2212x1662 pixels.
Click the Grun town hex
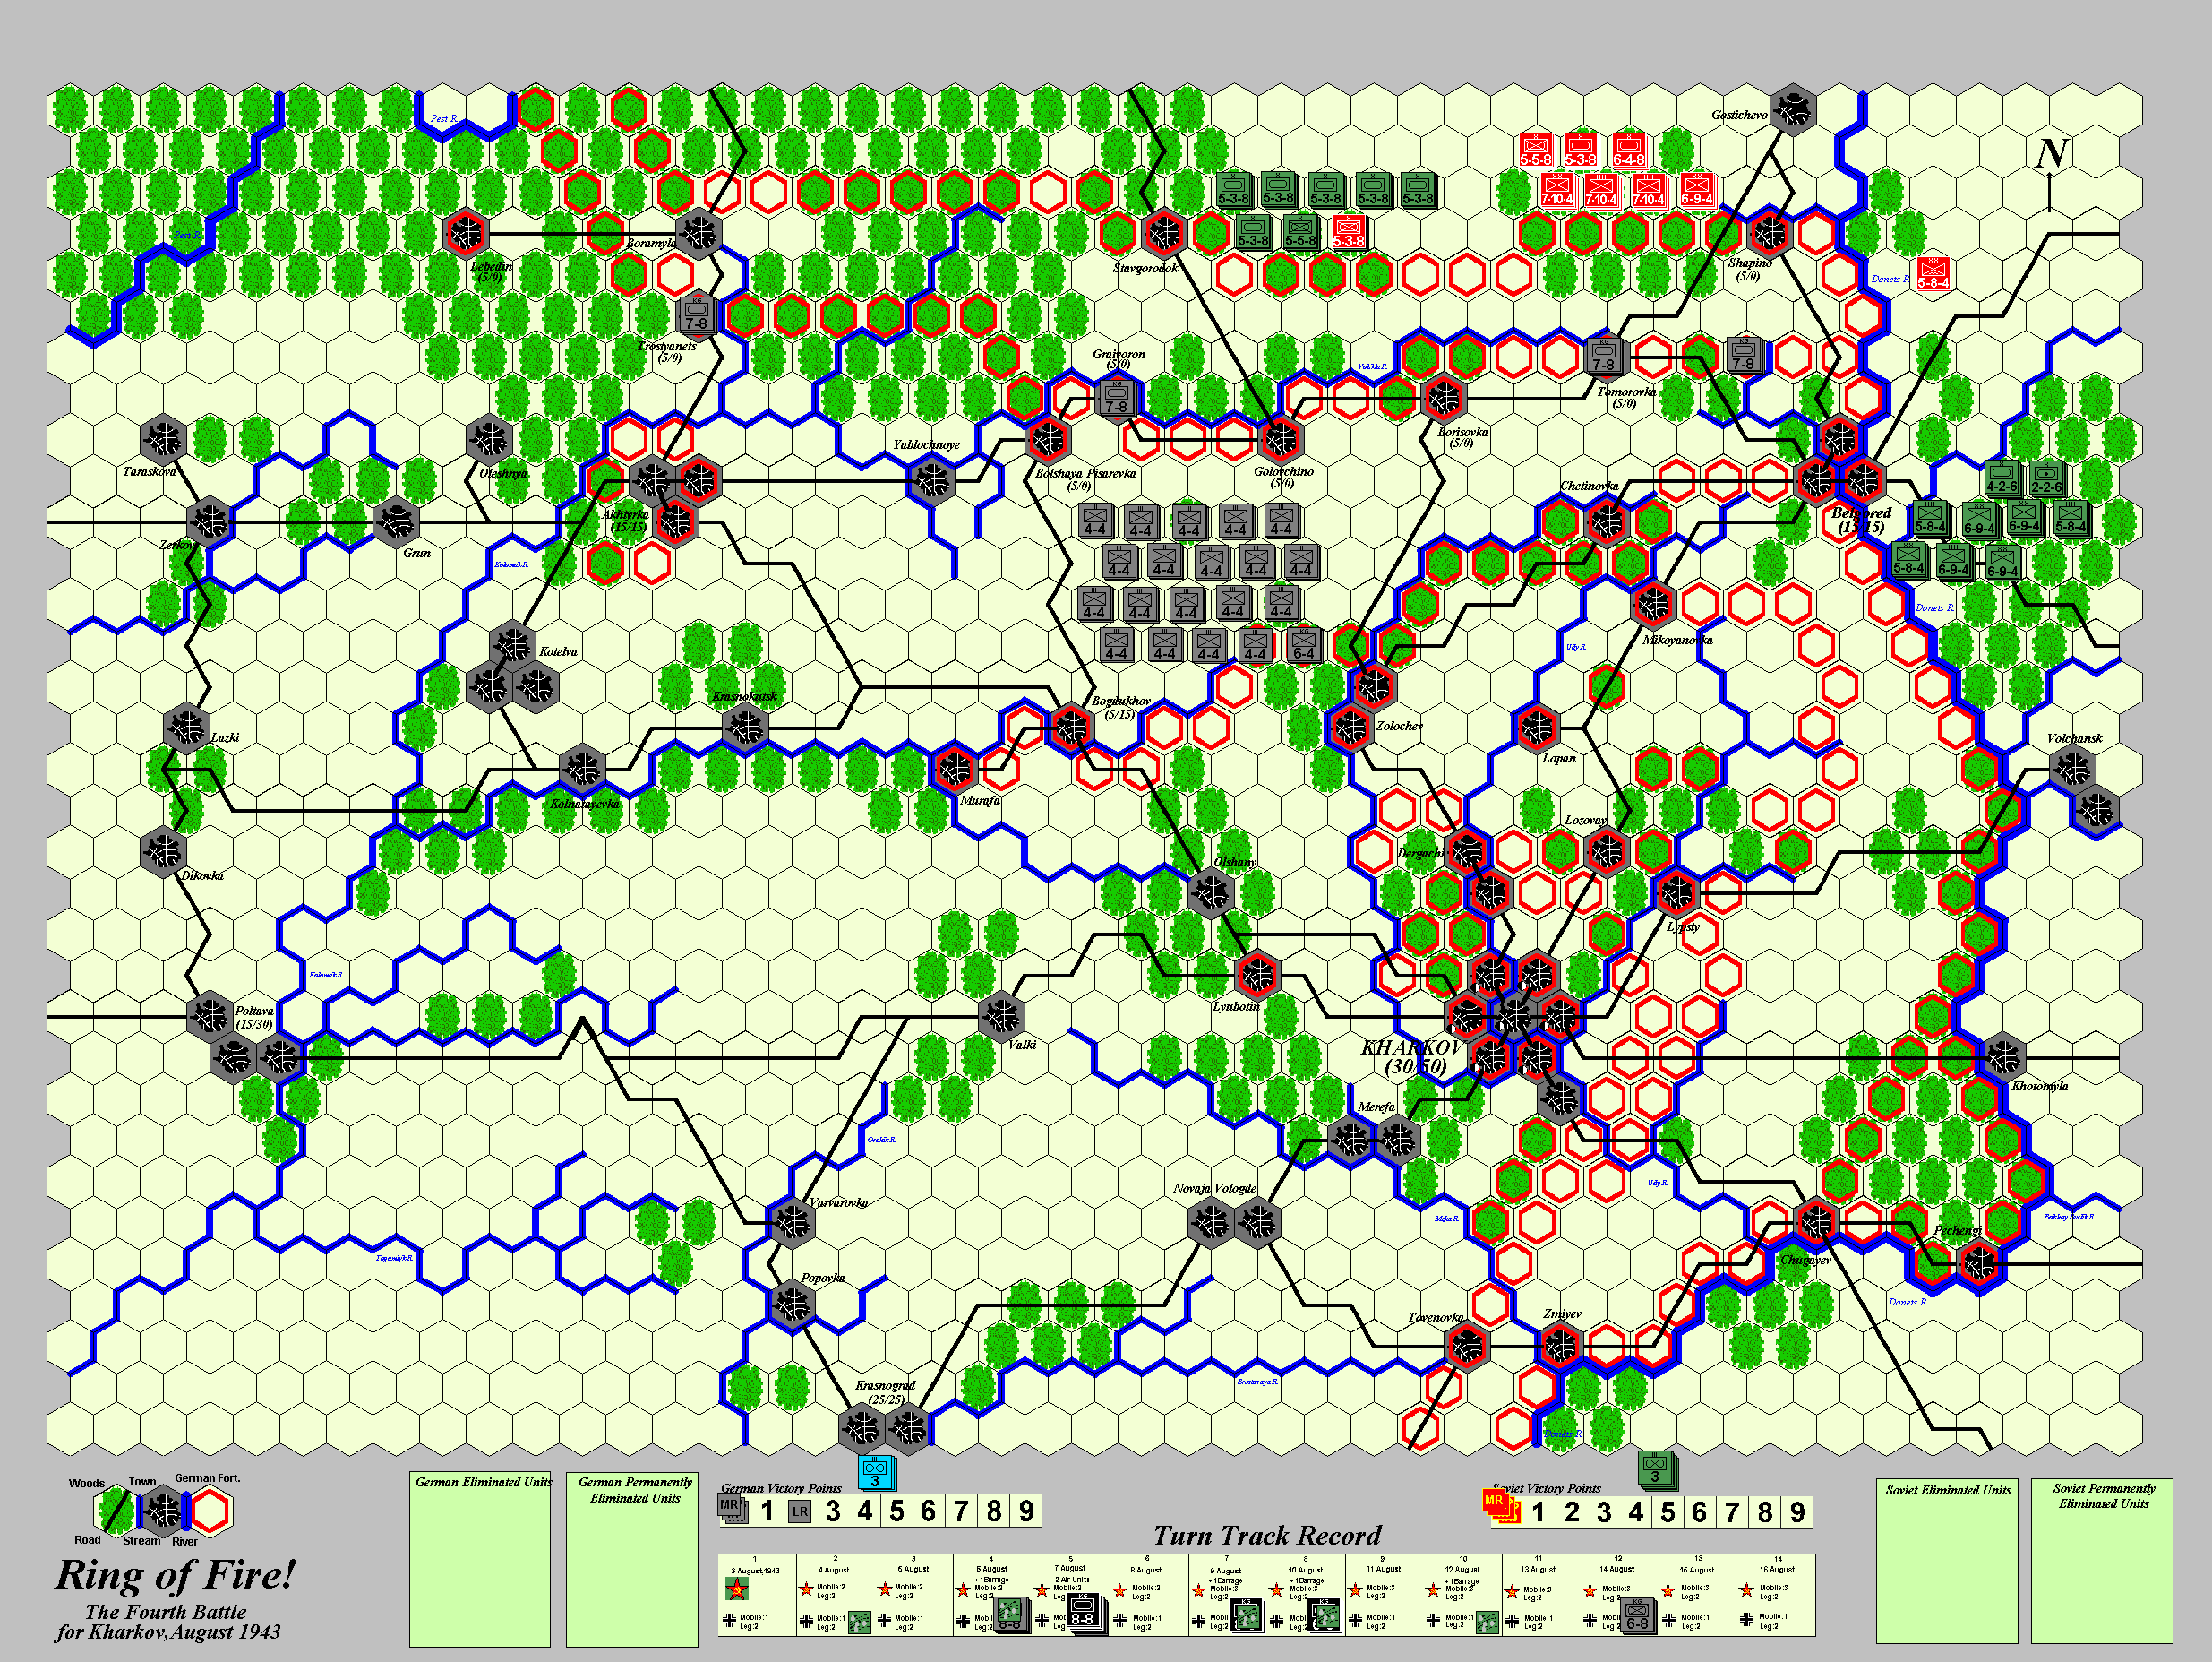pos(396,521)
